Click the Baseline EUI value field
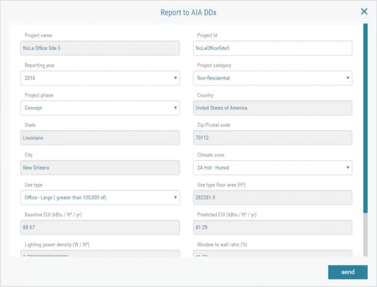The width and height of the screenshot is (377, 287). tap(100, 228)
